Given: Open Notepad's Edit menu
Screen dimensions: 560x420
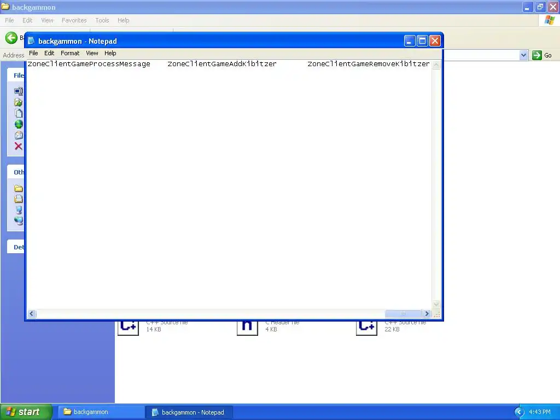Looking at the screenshot, I should point(49,53).
